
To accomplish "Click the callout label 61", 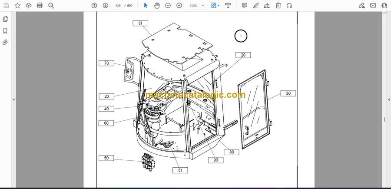I will [180, 170].
